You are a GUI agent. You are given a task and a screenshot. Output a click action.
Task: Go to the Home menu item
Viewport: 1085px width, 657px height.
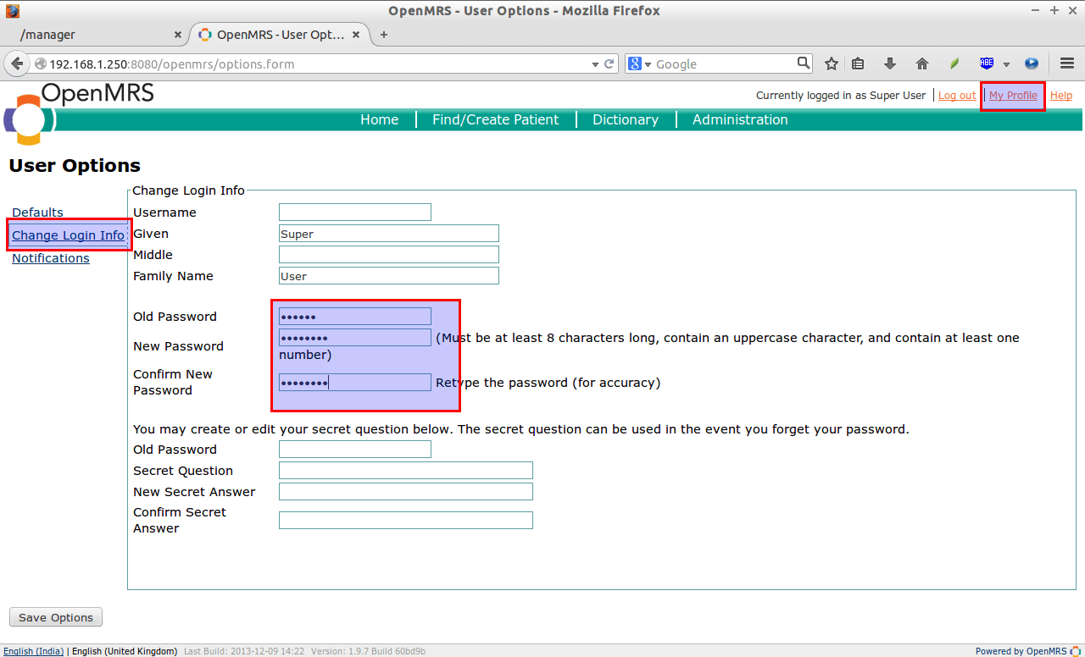coord(379,119)
